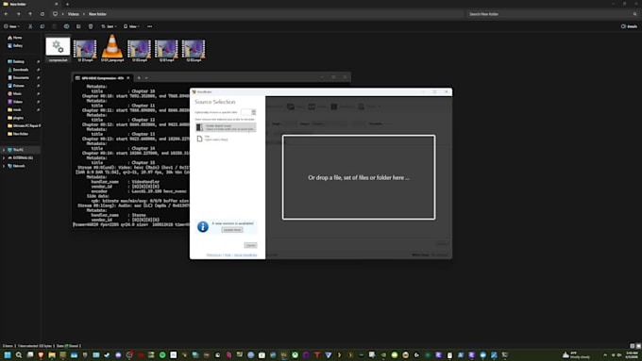Open a new terminal tab

tap(139, 77)
